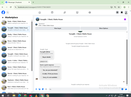Click install app icon in address bar
The width and height of the screenshot is (131, 97).
pyautogui.click(x=111, y=7)
